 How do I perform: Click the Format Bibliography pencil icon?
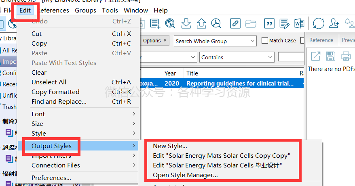pos(284,23)
